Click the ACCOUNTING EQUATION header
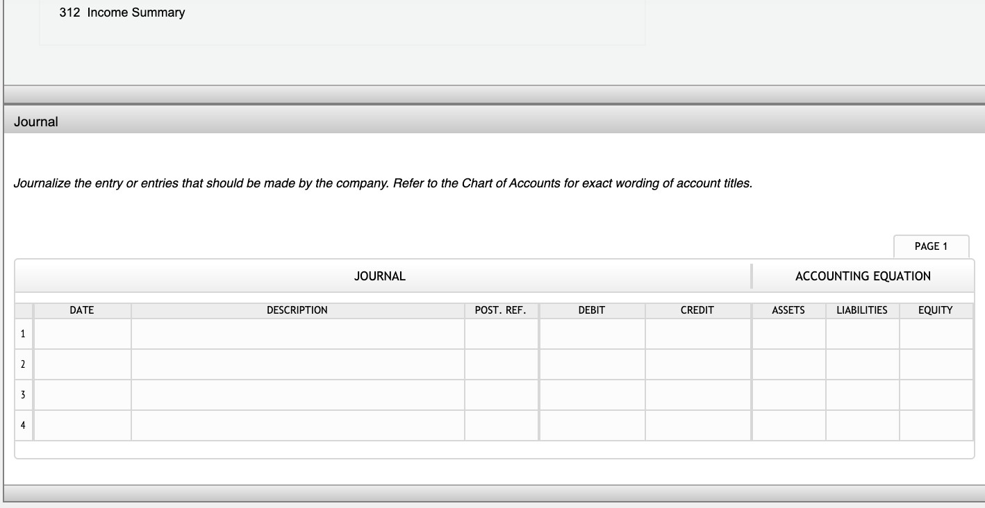985x508 pixels. click(x=862, y=276)
